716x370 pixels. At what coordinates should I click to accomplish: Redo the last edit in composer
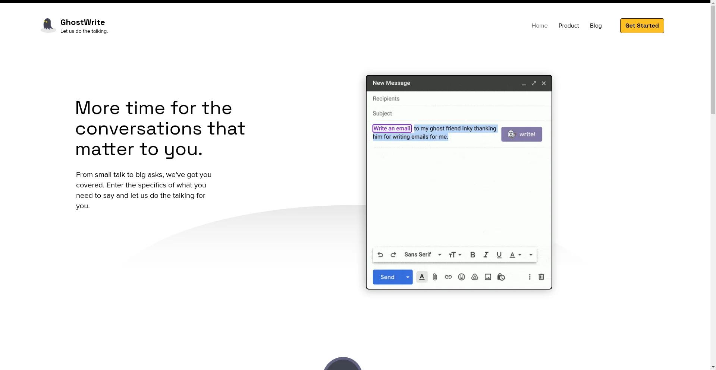[x=393, y=255]
